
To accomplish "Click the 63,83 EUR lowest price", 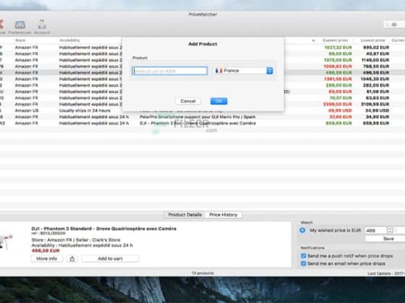I will tap(378, 98).
